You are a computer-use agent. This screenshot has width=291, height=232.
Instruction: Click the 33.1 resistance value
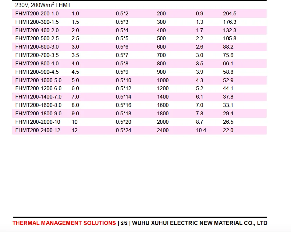click(x=228, y=105)
